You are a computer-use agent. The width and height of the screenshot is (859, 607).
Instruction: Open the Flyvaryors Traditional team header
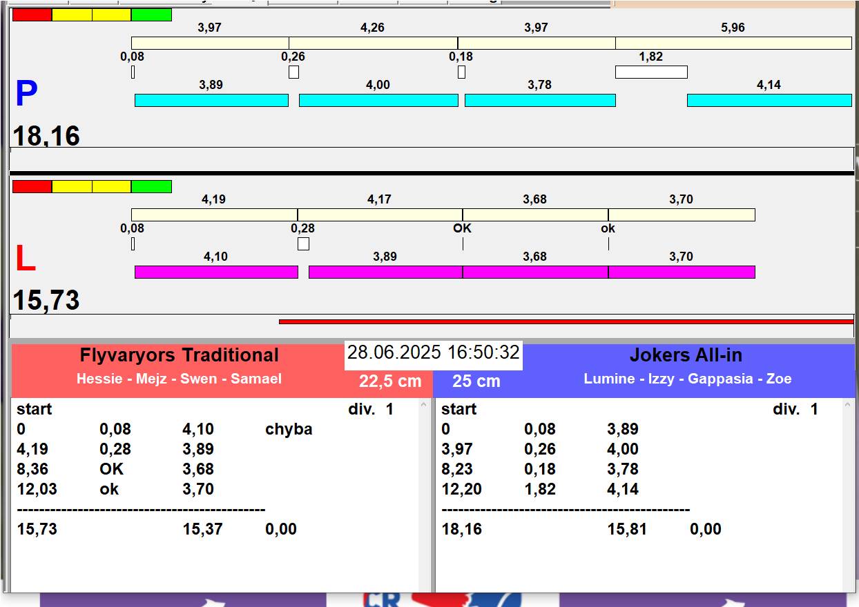pyautogui.click(x=179, y=355)
